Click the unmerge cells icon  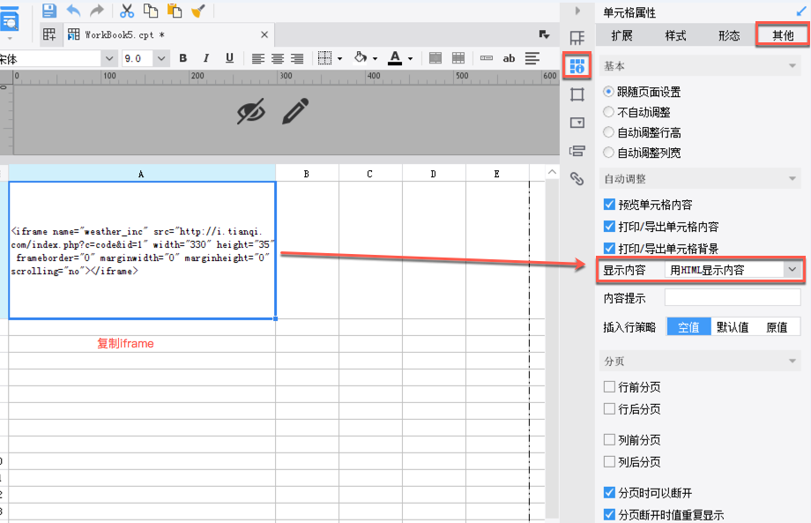tap(458, 58)
